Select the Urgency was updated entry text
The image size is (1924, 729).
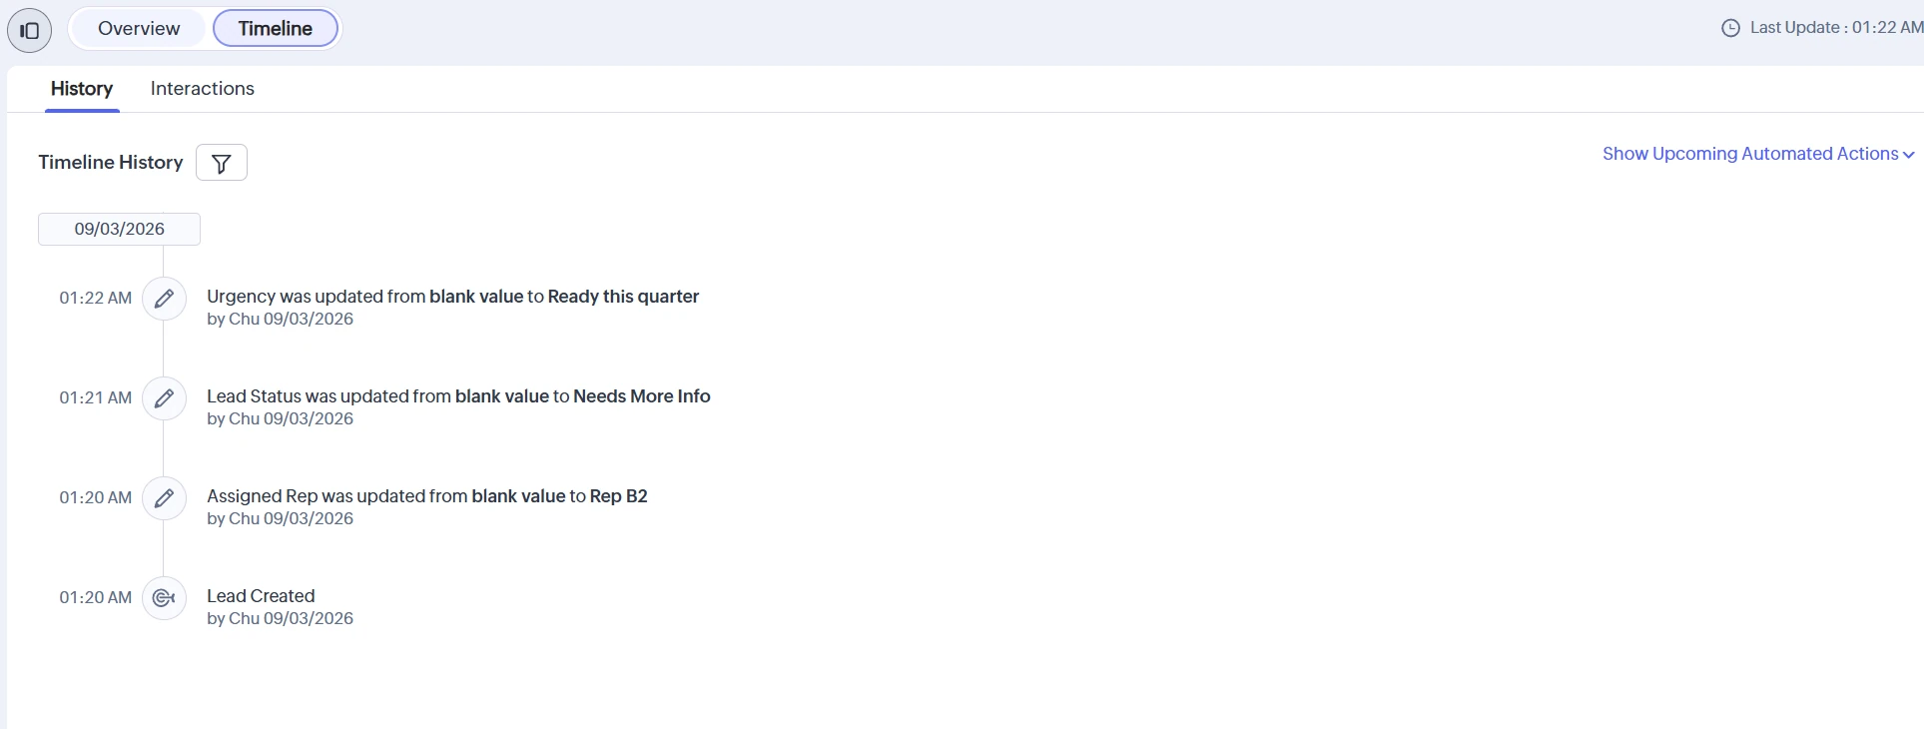(x=452, y=297)
